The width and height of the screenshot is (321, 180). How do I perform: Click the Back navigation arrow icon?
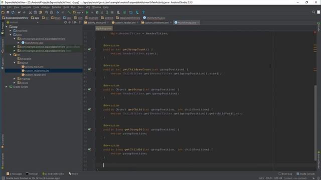(x=58, y=12)
